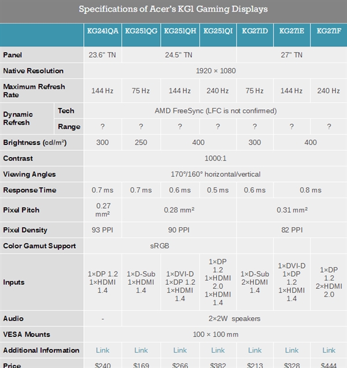Image resolution: width=347 pixels, height=368 pixels.
Task: Click the KG271F column header
Action: (x=329, y=31)
